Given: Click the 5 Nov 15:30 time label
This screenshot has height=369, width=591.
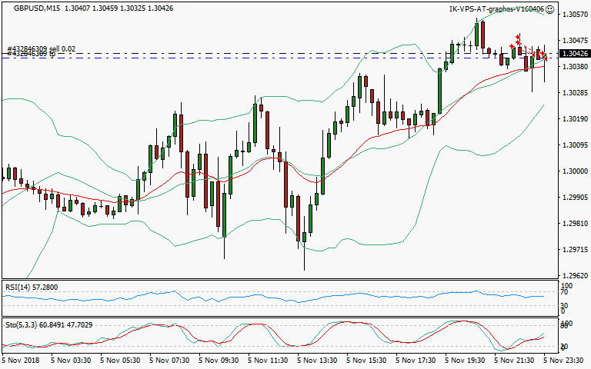Looking at the screenshot, I should (367, 361).
